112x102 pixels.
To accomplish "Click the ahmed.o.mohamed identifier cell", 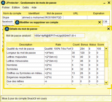I will [x=34, y=17].
